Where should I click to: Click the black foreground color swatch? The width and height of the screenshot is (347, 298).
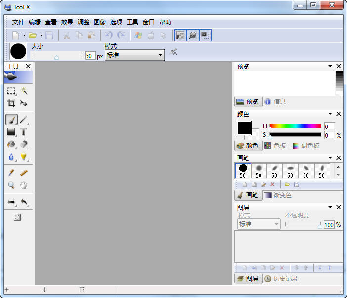[x=244, y=128]
